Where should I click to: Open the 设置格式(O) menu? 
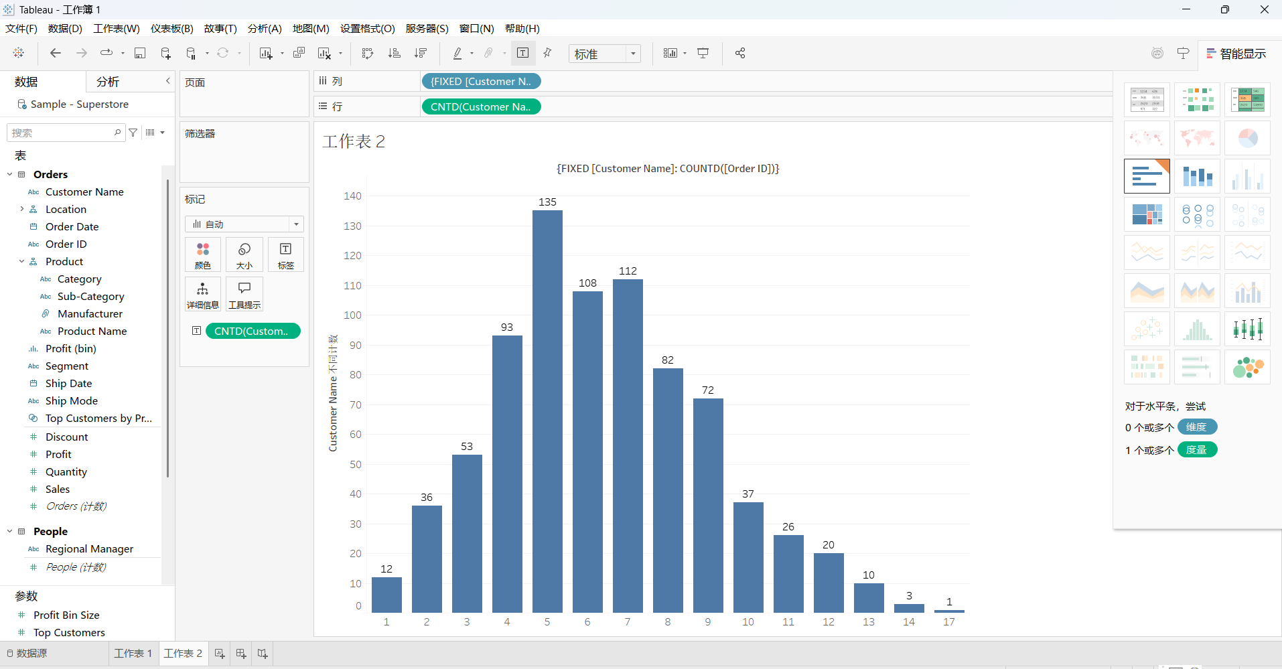tap(368, 28)
